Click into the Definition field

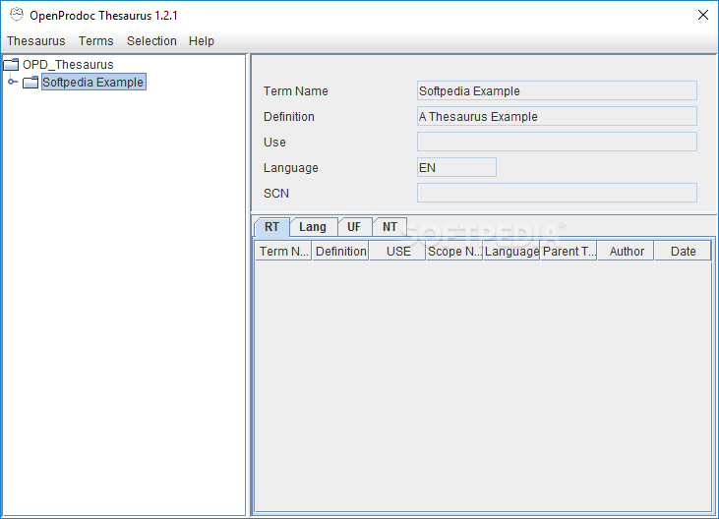click(557, 116)
